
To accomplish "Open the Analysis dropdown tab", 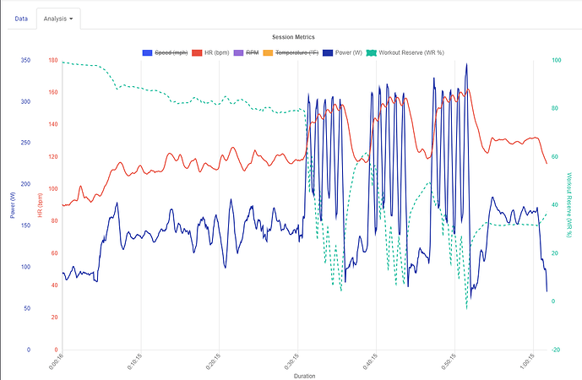I will click(58, 17).
